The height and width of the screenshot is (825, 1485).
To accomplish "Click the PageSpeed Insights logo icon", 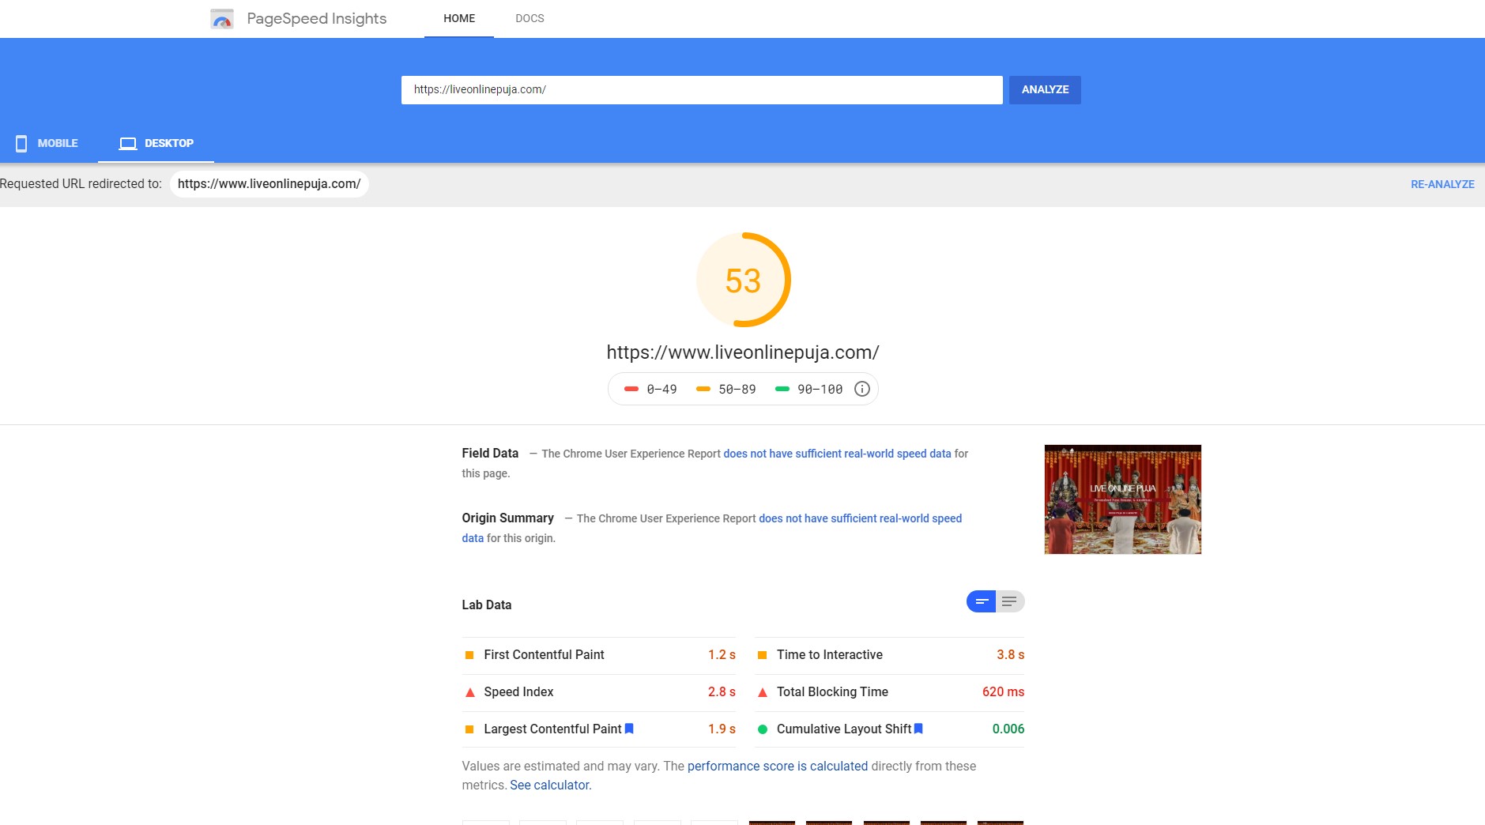I will point(222,19).
